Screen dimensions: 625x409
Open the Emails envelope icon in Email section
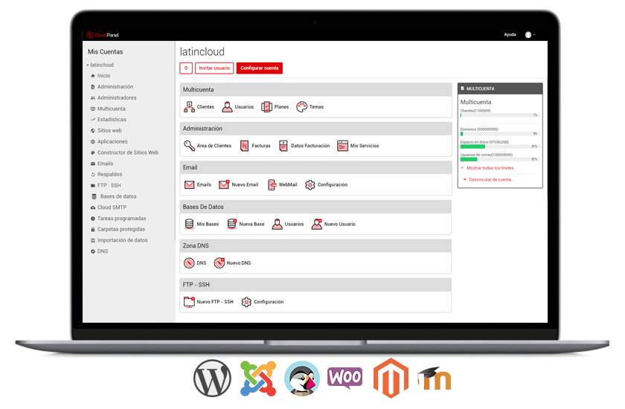[189, 184]
